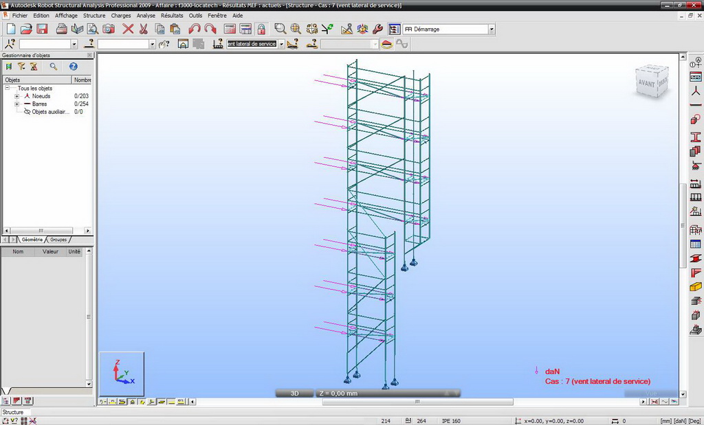Image resolution: width=704 pixels, height=425 pixels.
Task: Open the Démarrage layout dropdown
Action: tap(492, 30)
